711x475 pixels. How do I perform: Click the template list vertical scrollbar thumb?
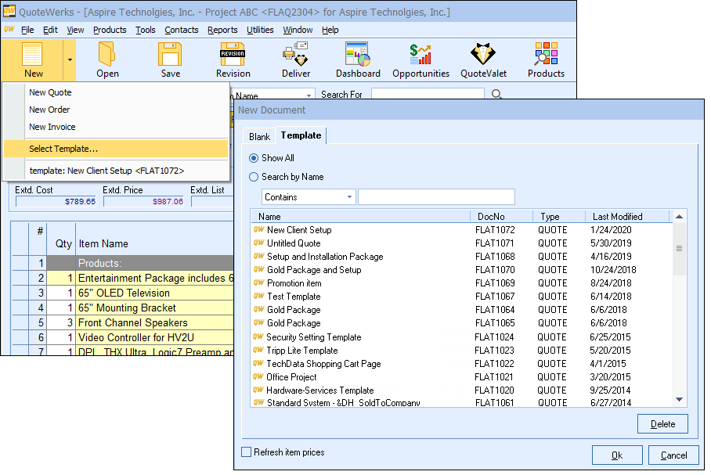[x=679, y=249]
